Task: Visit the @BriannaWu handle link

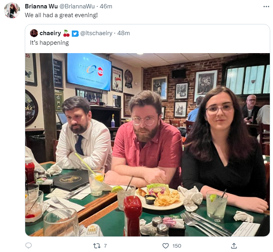Action: (x=77, y=6)
